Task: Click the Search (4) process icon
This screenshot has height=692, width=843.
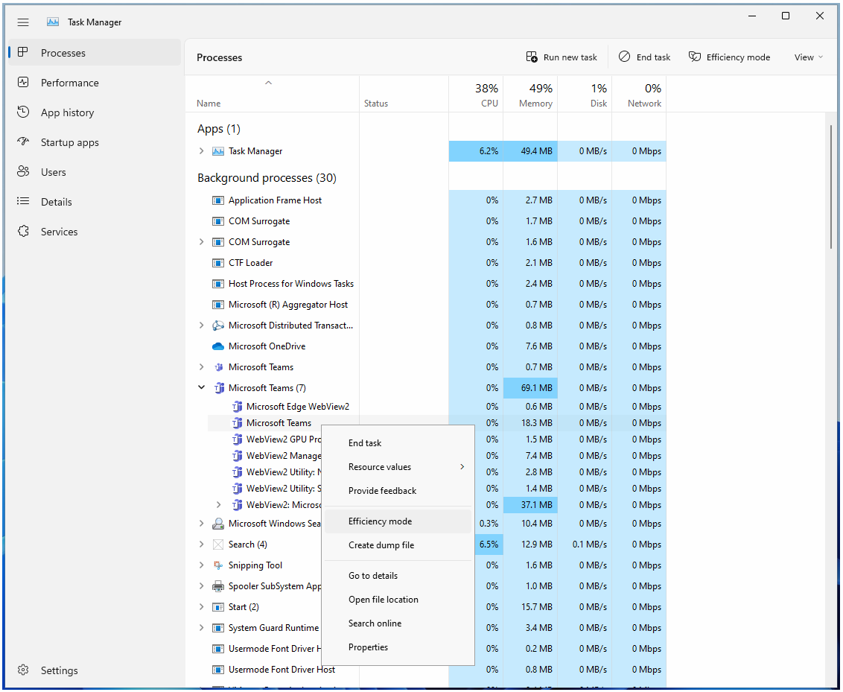Action: click(217, 544)
